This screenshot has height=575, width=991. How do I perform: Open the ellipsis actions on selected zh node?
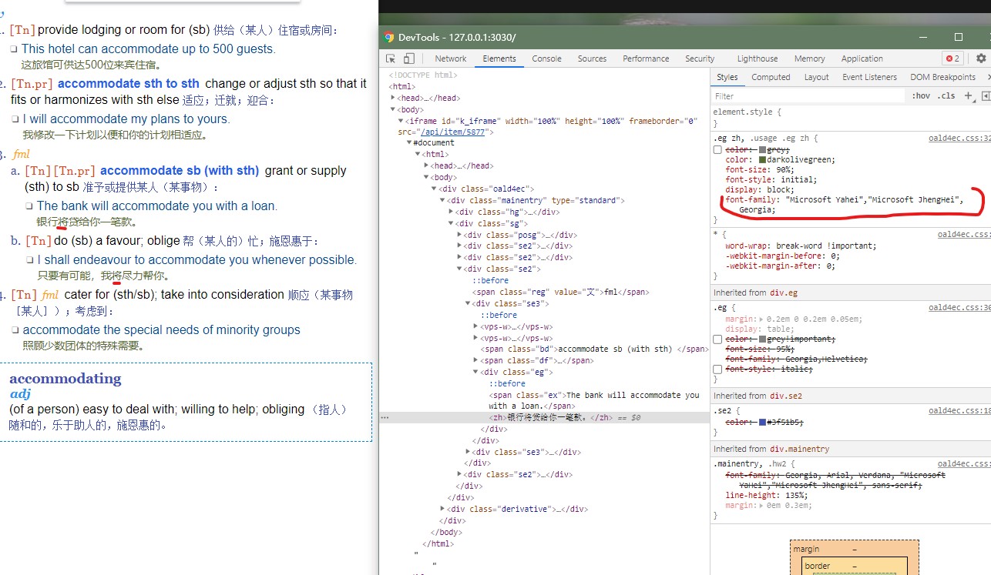point(385,417)
